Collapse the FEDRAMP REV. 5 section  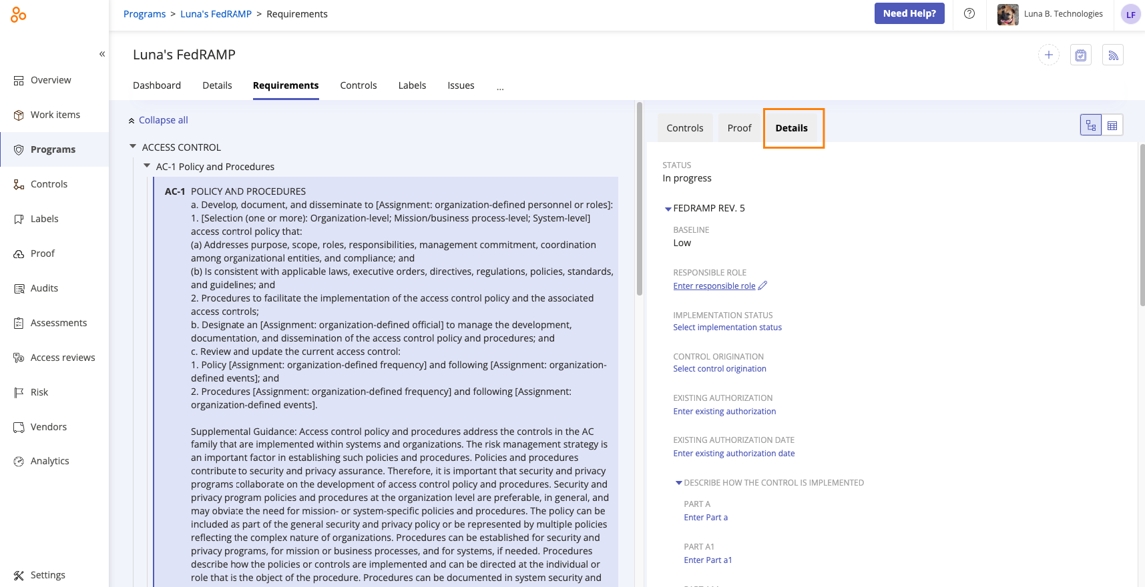point(668,209)
